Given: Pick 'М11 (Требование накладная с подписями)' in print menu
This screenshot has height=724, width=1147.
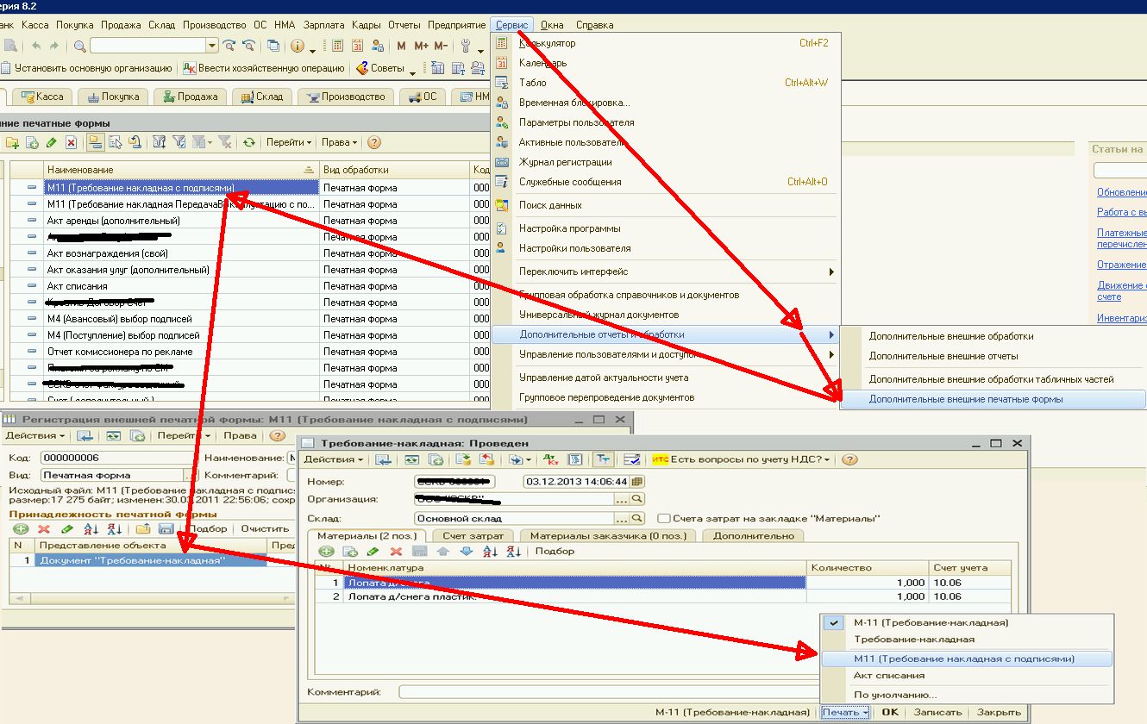Looking at the screenshot, I should pyautogui.click(x=967, y=658).
